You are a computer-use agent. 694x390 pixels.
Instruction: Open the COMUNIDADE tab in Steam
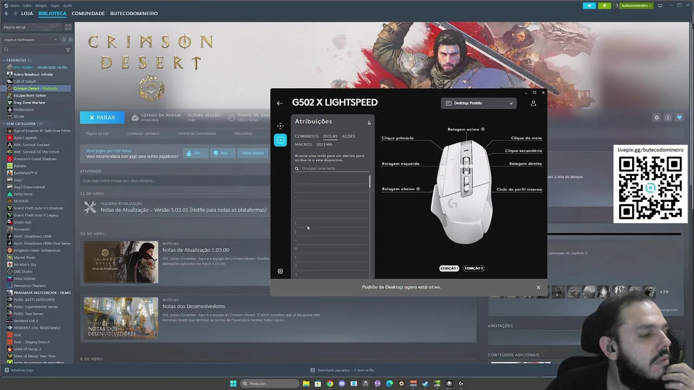point(88,14)
